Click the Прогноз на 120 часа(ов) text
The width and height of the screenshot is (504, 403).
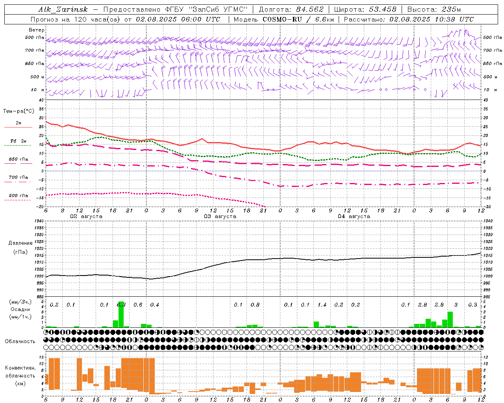pyautogui.click(x=76, y=19)
